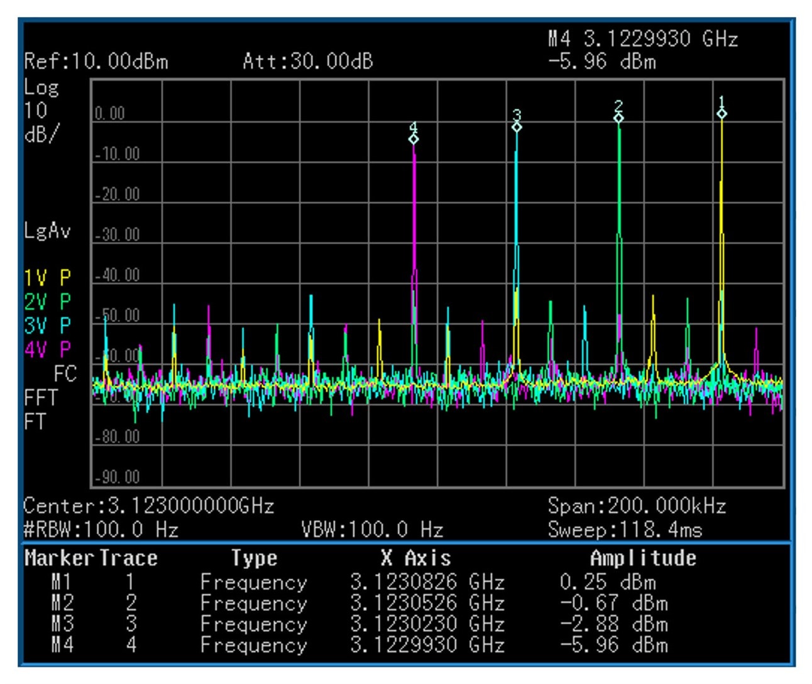Viewport: 812px width, 684px height.
Task: Click the Ref:10.00dBm readout
Action: 96,62
